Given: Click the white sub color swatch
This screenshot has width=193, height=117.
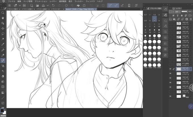Looking at the screenshot, I should [5, 112].
